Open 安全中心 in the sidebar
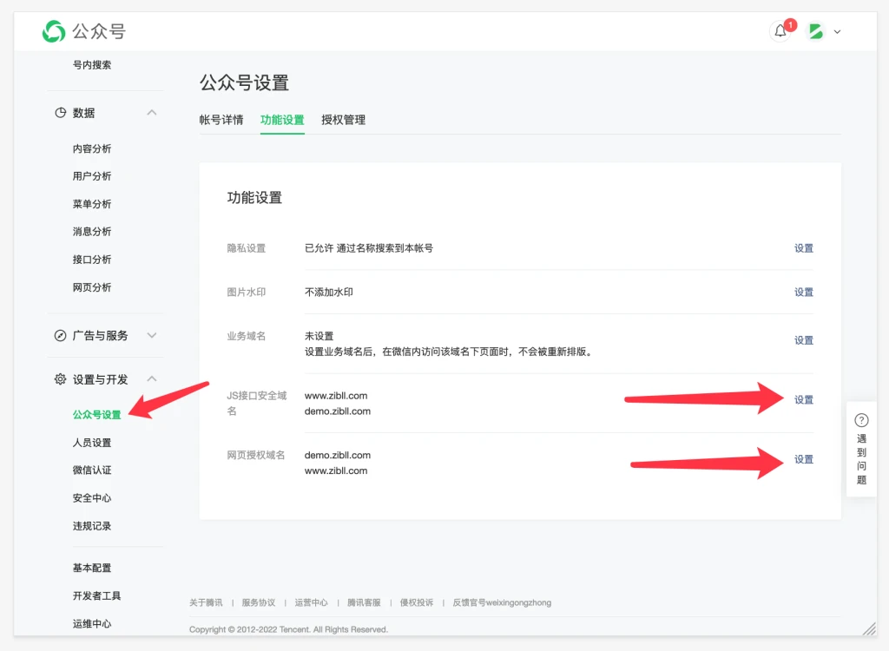Screen dimensions: 889x651 92,498
